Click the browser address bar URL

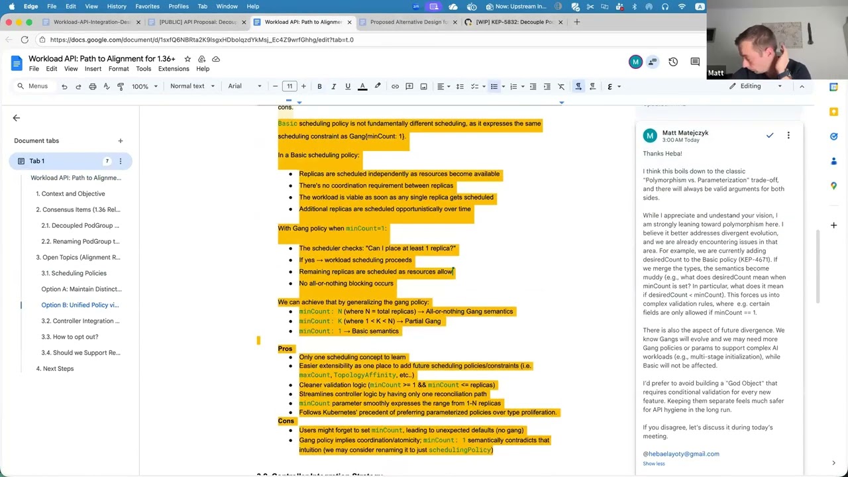(202, 40)
